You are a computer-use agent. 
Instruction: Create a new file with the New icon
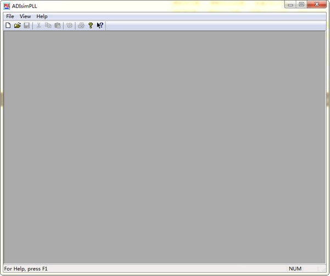[x=8, y=25]
